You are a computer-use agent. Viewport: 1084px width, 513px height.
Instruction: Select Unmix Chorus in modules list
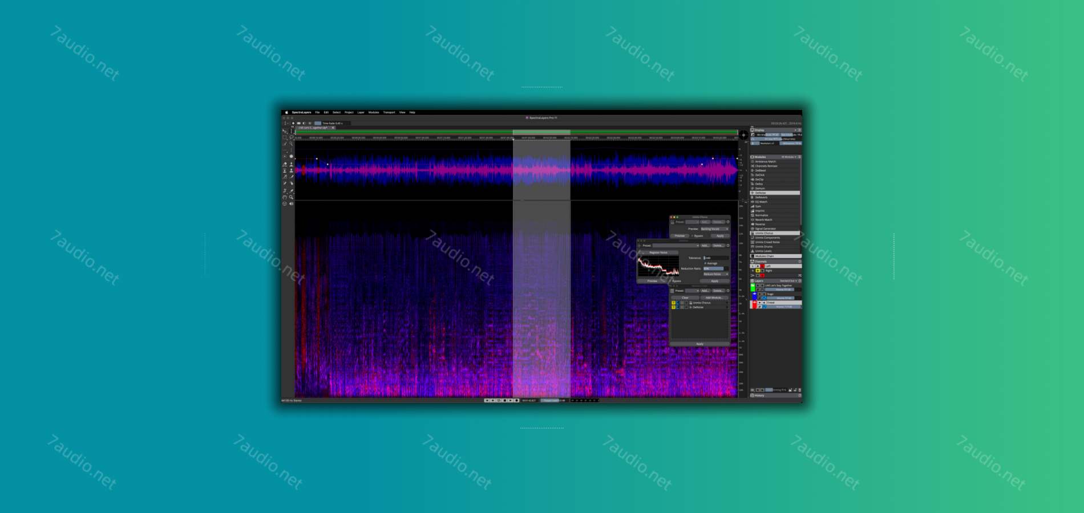775,233
